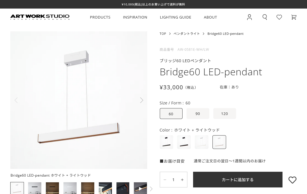Image resolution: width=307 pixels, height=194 pixels.
Task: Open the site search icon
Action: pos(265,17)
